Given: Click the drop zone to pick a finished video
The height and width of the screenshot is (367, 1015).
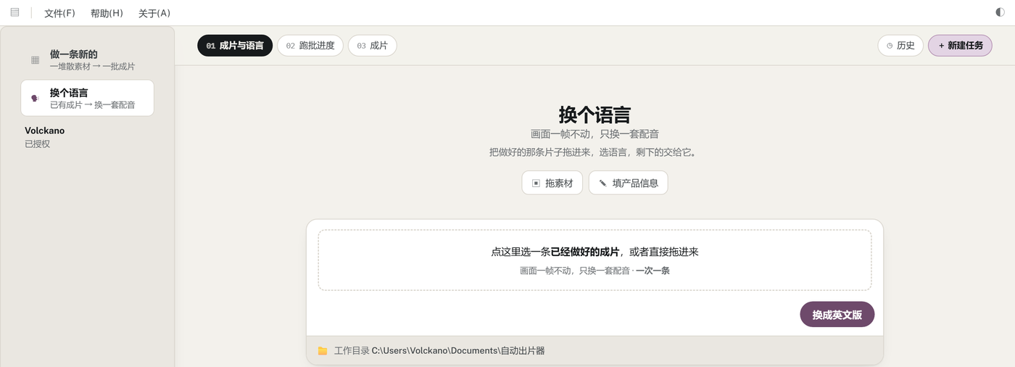Looking at the screenshot, I should click(594, 260).
